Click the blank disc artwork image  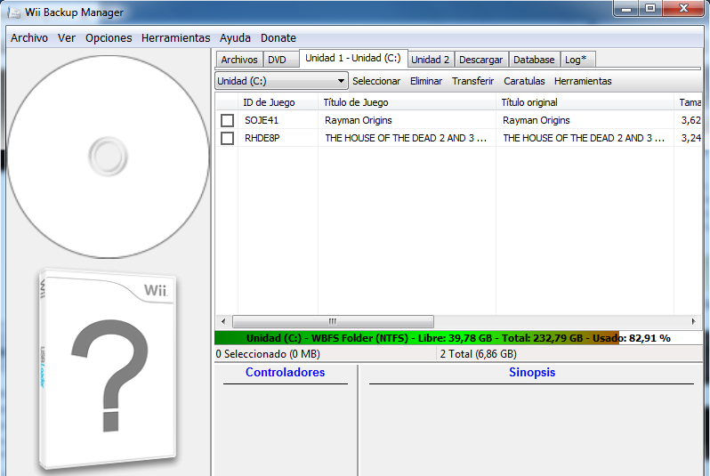tap(109, 157)
